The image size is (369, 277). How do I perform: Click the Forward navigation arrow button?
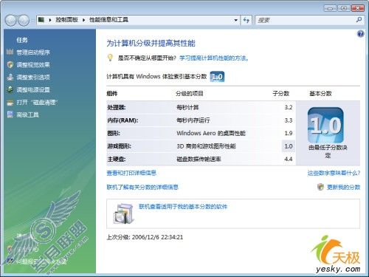tap(24, 20)
